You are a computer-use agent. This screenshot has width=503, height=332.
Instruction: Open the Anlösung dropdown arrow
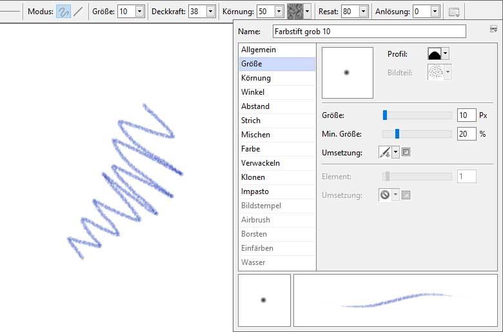(x=435, y=12)
